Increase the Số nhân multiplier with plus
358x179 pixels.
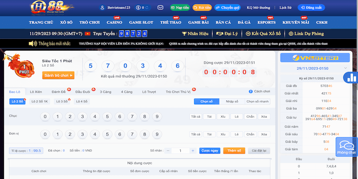coord(193,151)
